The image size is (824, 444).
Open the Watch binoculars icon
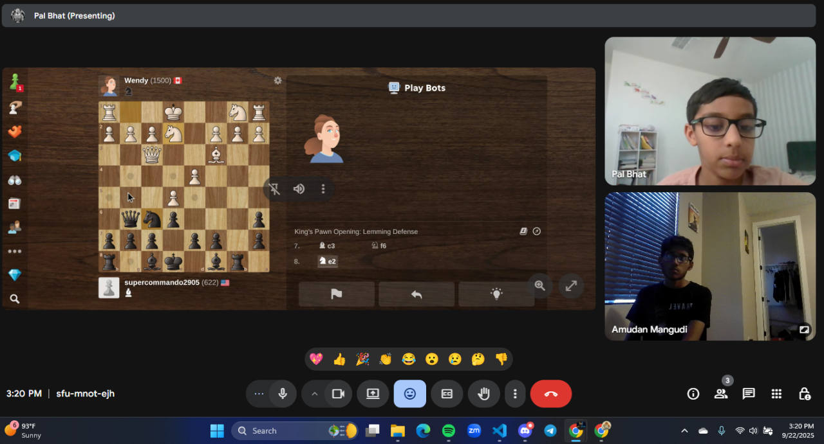click(x=15, y=180)
